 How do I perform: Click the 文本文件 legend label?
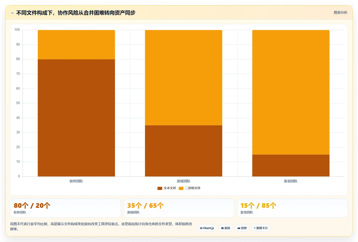tap(170, 188)
